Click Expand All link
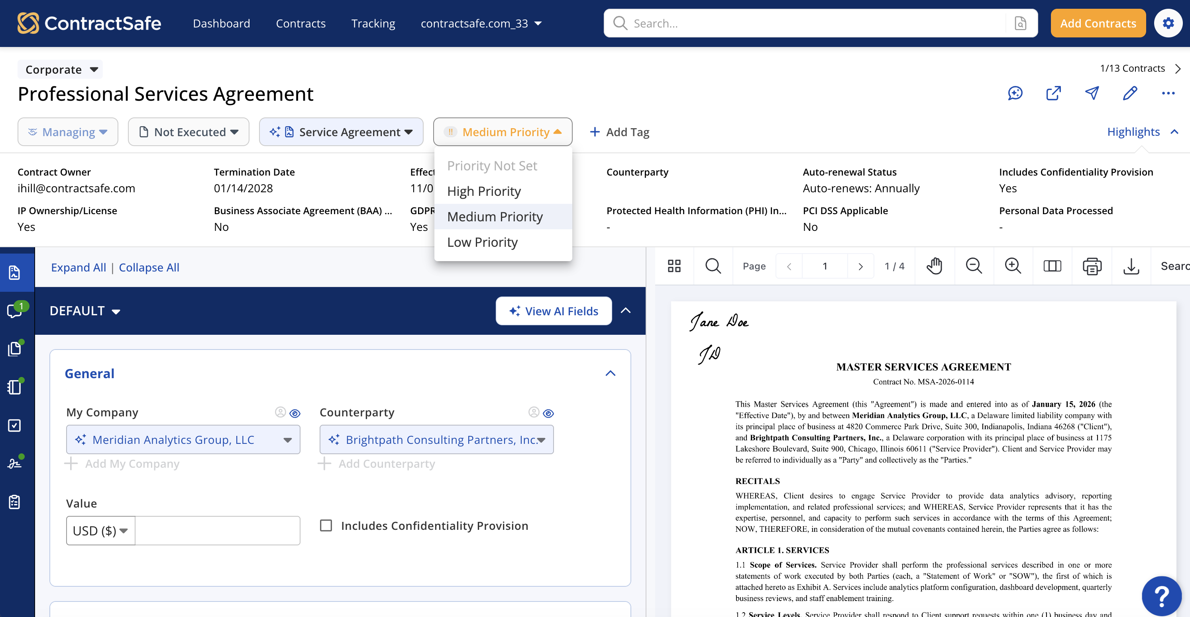 tap(79, 267)
